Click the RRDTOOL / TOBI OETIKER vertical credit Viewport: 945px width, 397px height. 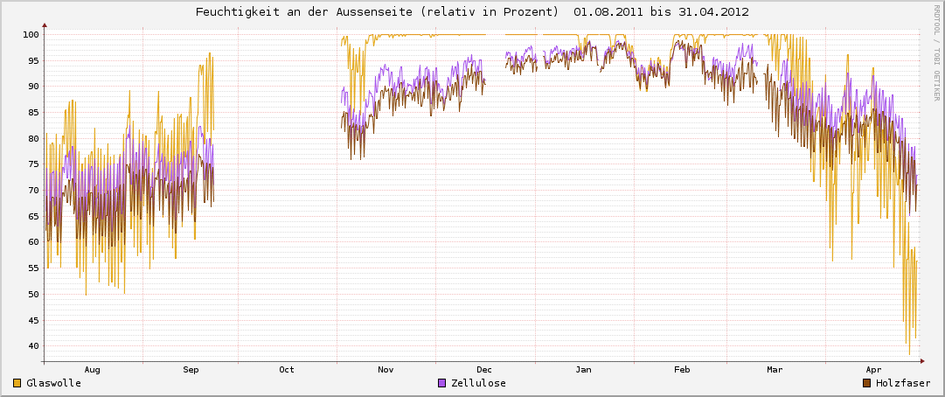click(937, 52)
